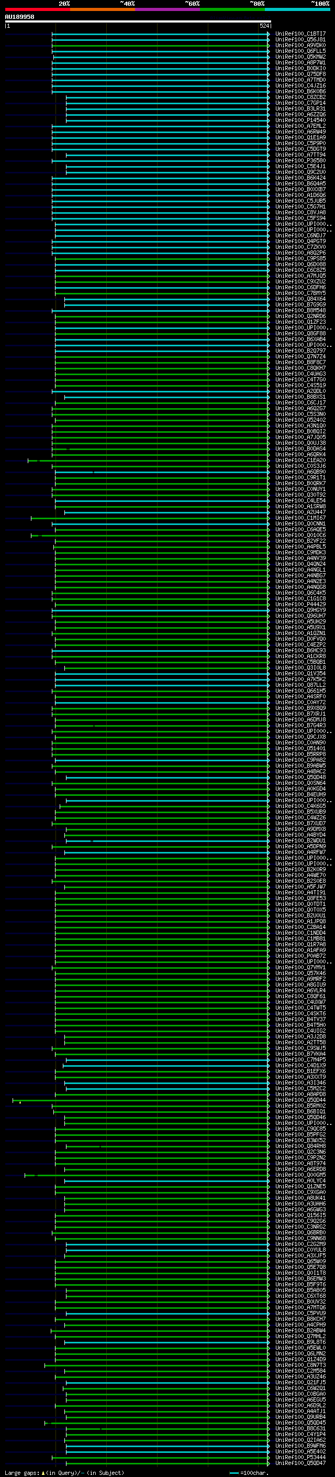Select hit UniRef100_P14540

point(300,121)
